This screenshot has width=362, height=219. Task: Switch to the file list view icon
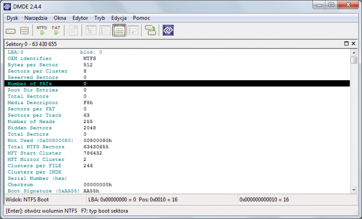point(105,31)
